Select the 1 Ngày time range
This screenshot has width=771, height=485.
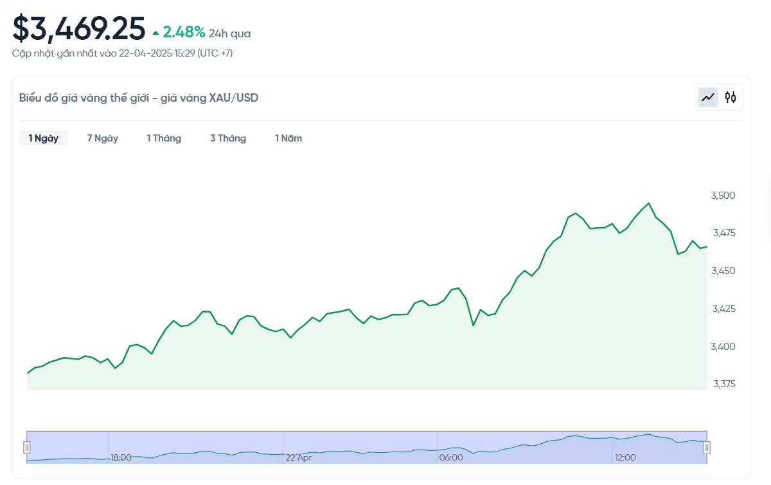(x=43, y=138)
